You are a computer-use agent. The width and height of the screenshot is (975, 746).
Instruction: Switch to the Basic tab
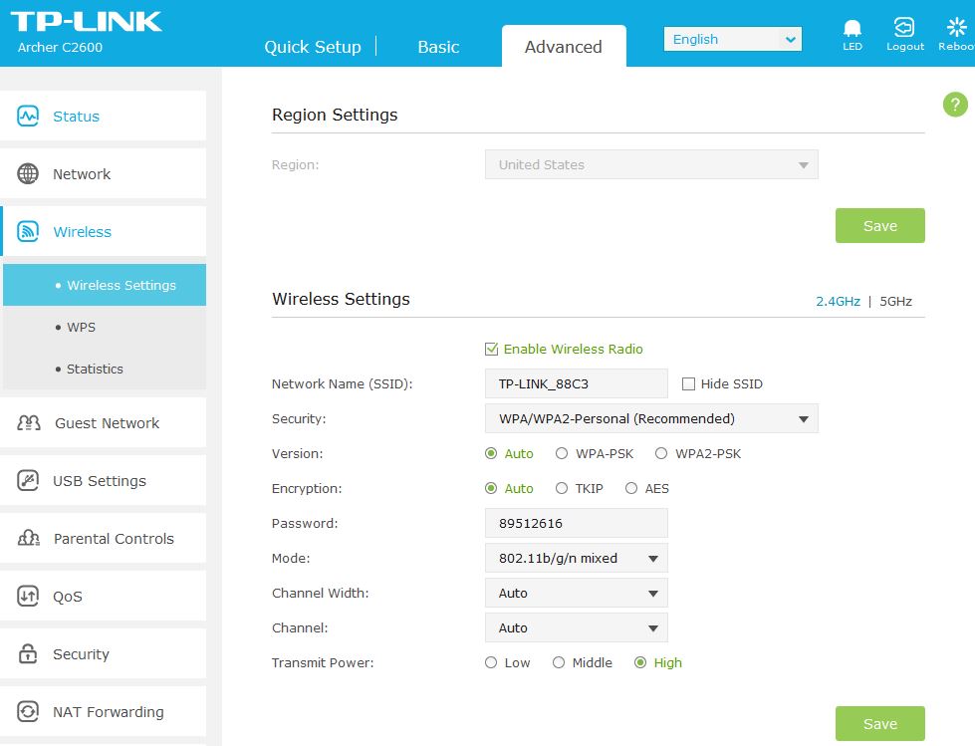pyautogui.click(x=438, y=47)
